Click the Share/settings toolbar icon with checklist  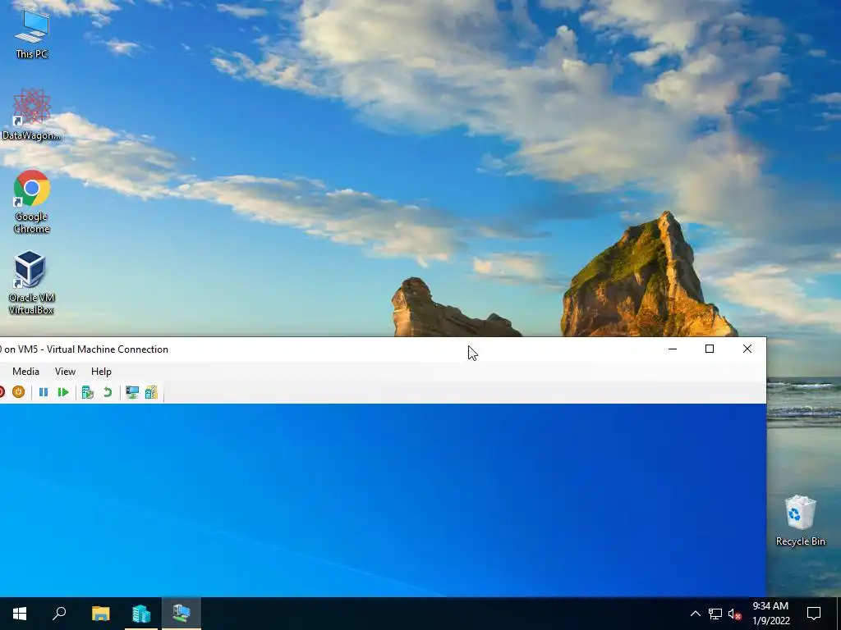(x=151, y=392)
